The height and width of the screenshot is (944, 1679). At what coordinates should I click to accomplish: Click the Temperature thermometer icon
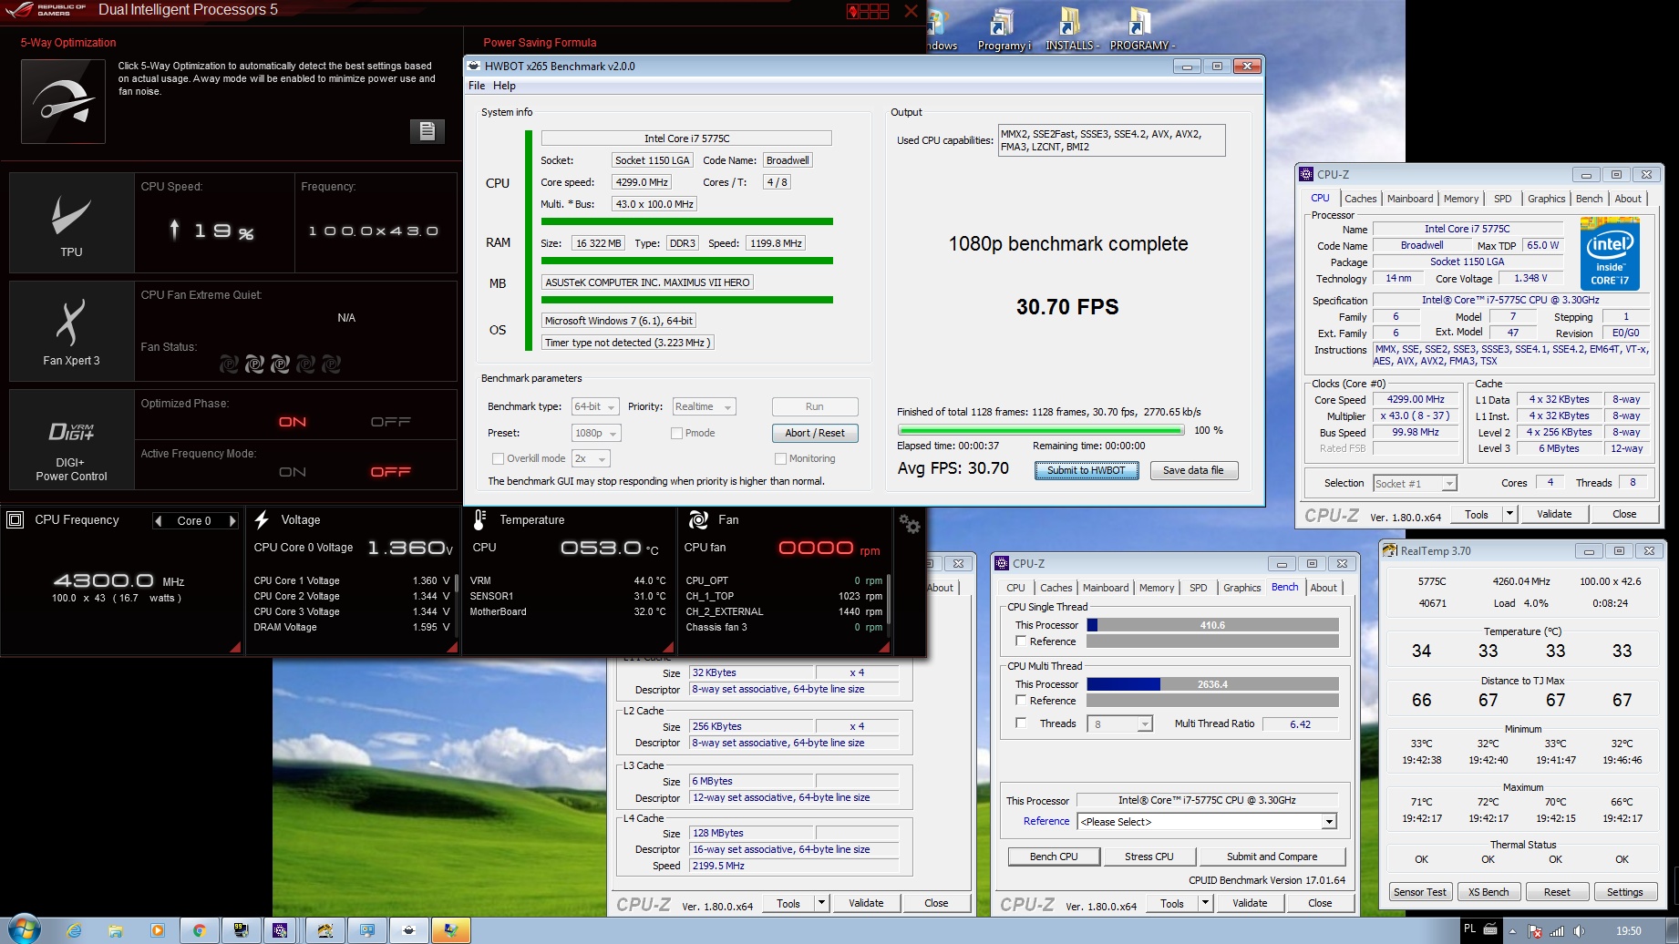(x=479, y=519)
